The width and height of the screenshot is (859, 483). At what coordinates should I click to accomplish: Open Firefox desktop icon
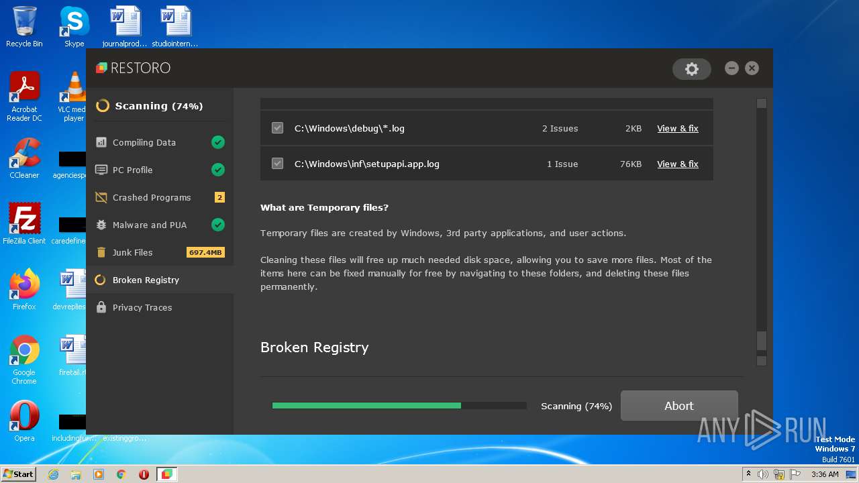[24, 290]
